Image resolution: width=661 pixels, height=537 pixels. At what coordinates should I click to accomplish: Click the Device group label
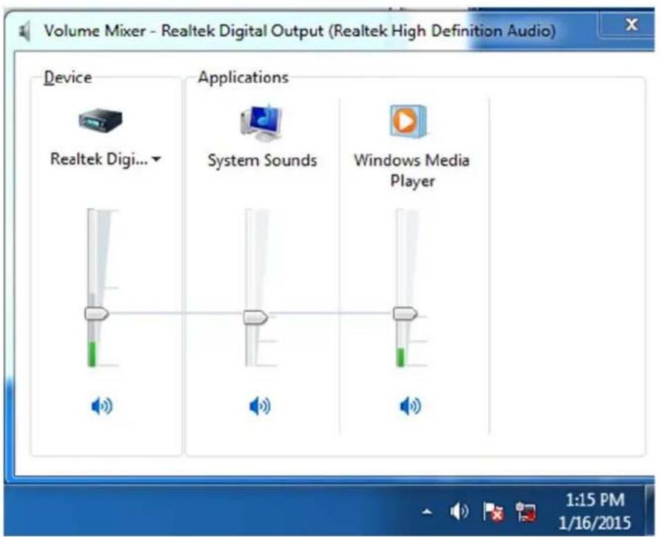tap(68, 78)
